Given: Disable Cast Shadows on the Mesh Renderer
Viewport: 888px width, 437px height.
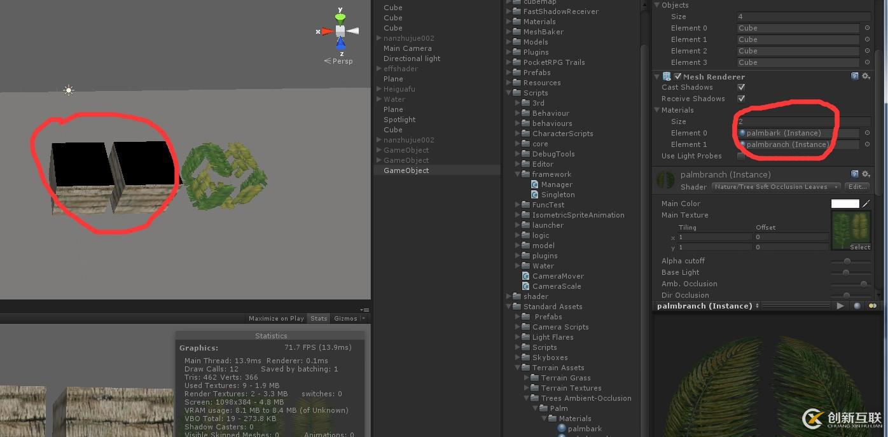Looking at the screenshot, I should 741,87.
